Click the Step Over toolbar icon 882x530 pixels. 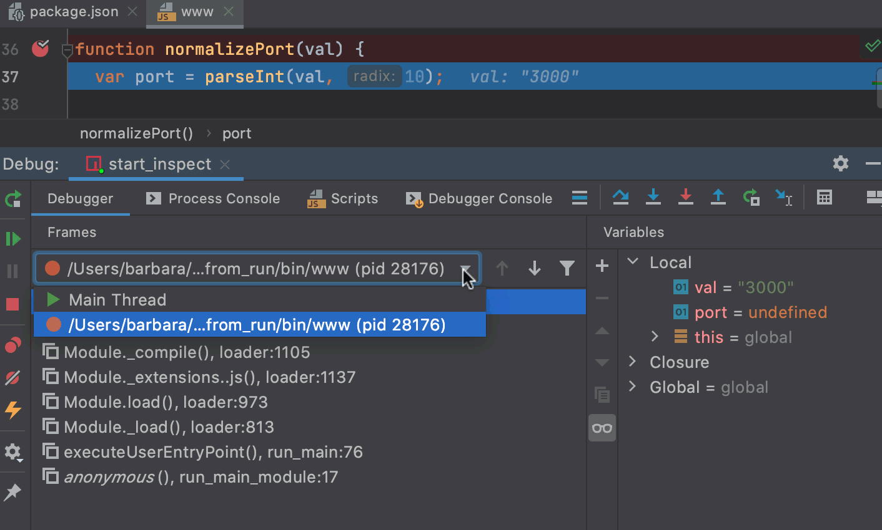coord(620,198)
